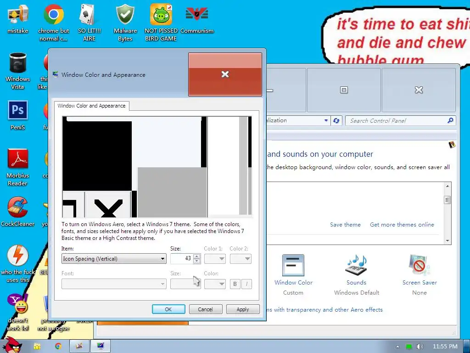The width and height of the screenshot is (470, 353).
Task: Select the Window Color and Appearance tab
Action: tap(92, 106)
